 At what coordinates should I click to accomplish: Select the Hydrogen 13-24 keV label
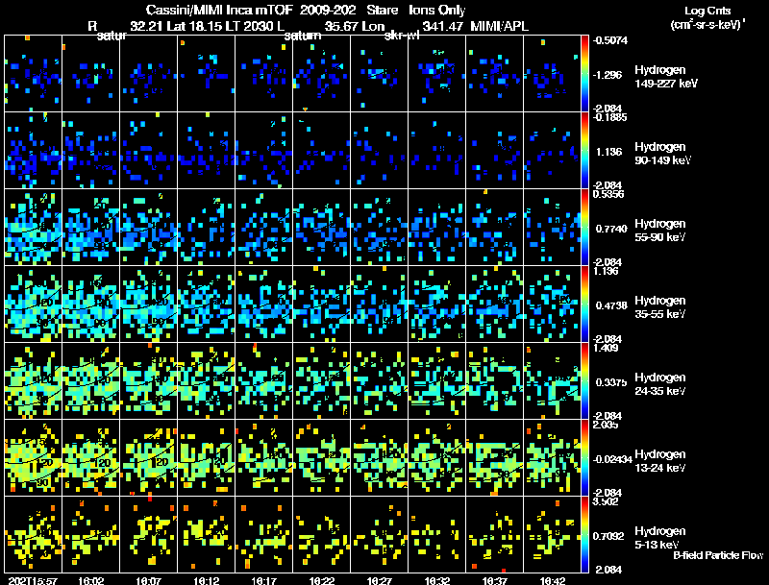click(663, 461)
